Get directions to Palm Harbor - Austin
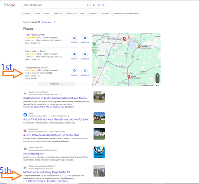The height and width of the screenshot is (184, 199). point(85,54)
